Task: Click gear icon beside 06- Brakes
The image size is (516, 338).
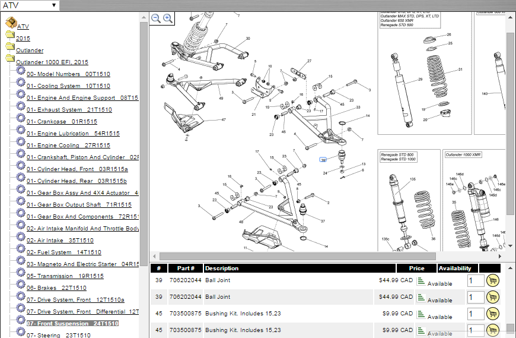Action: tap(21, 284)
